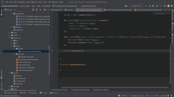This screenshot has width=174, height=97.
Task: Collapse all in Project panel toolbar
Action: [40, 10]
